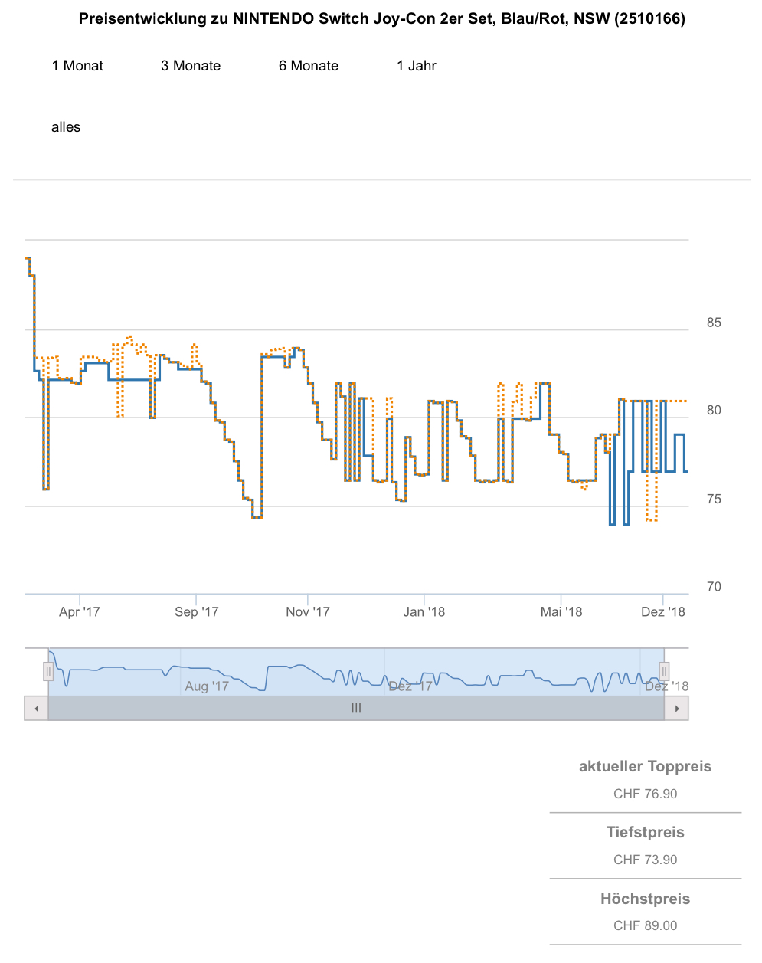Click the navigator scrollbar right arrow
762x963 pixels.
tap(676, 709)
